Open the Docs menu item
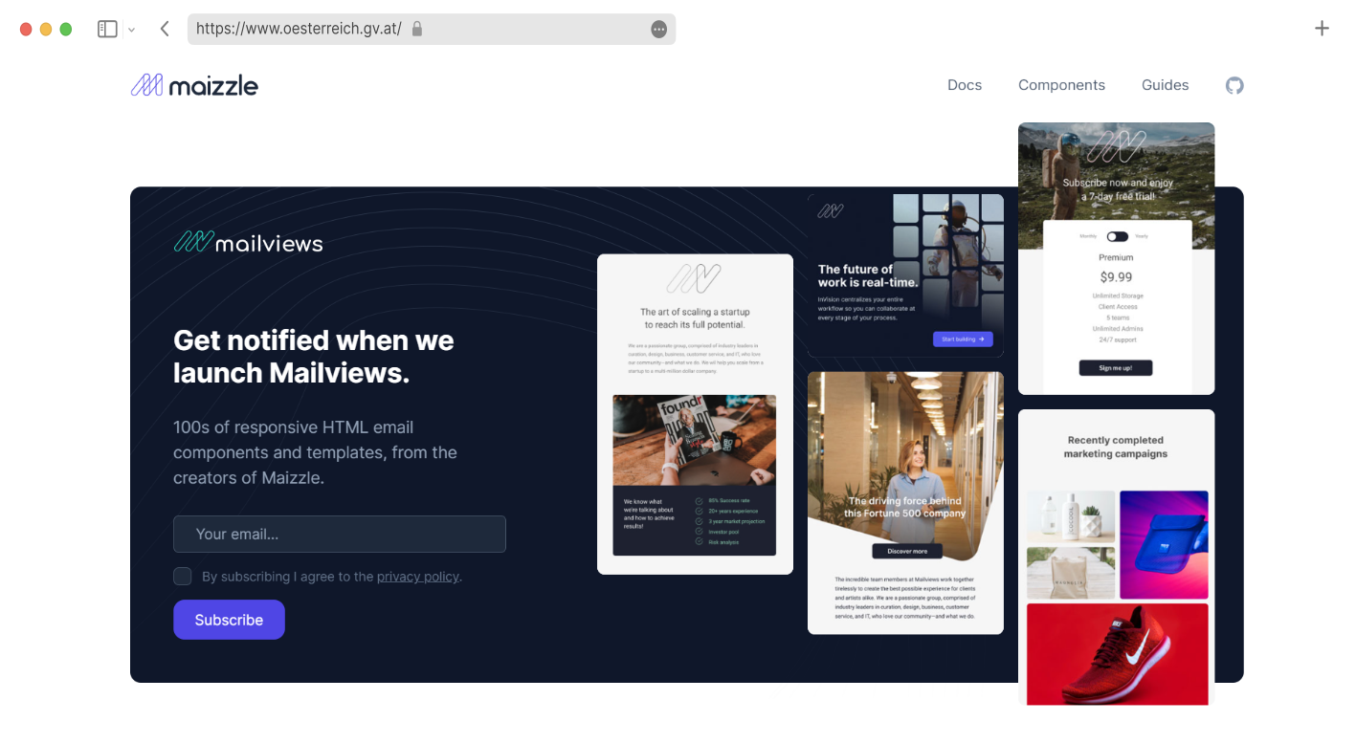This screenshot has height=744, width=1356. 965,85
